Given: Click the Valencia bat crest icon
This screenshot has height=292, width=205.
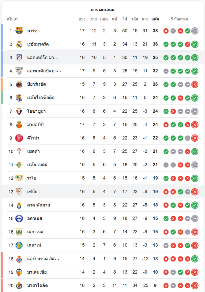Looking at the screenshot, I should (x=19, y=272).
